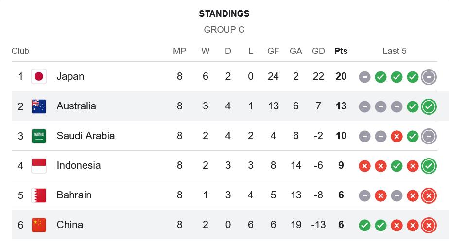Viewport: 449px width, 248px height.
Task: Click the Bahrain flag icon
Action: coord(39,195)
